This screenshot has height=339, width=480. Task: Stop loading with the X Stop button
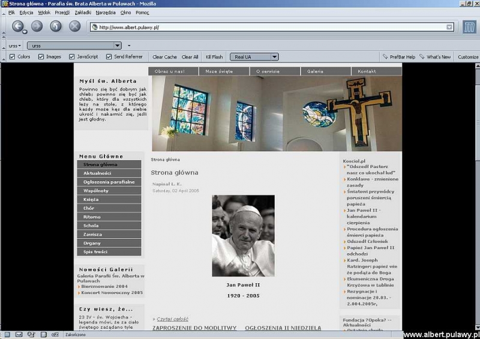74,26
